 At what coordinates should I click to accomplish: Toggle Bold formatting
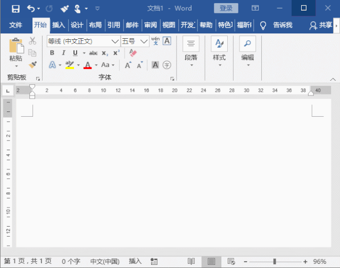(x=52, y=53)
